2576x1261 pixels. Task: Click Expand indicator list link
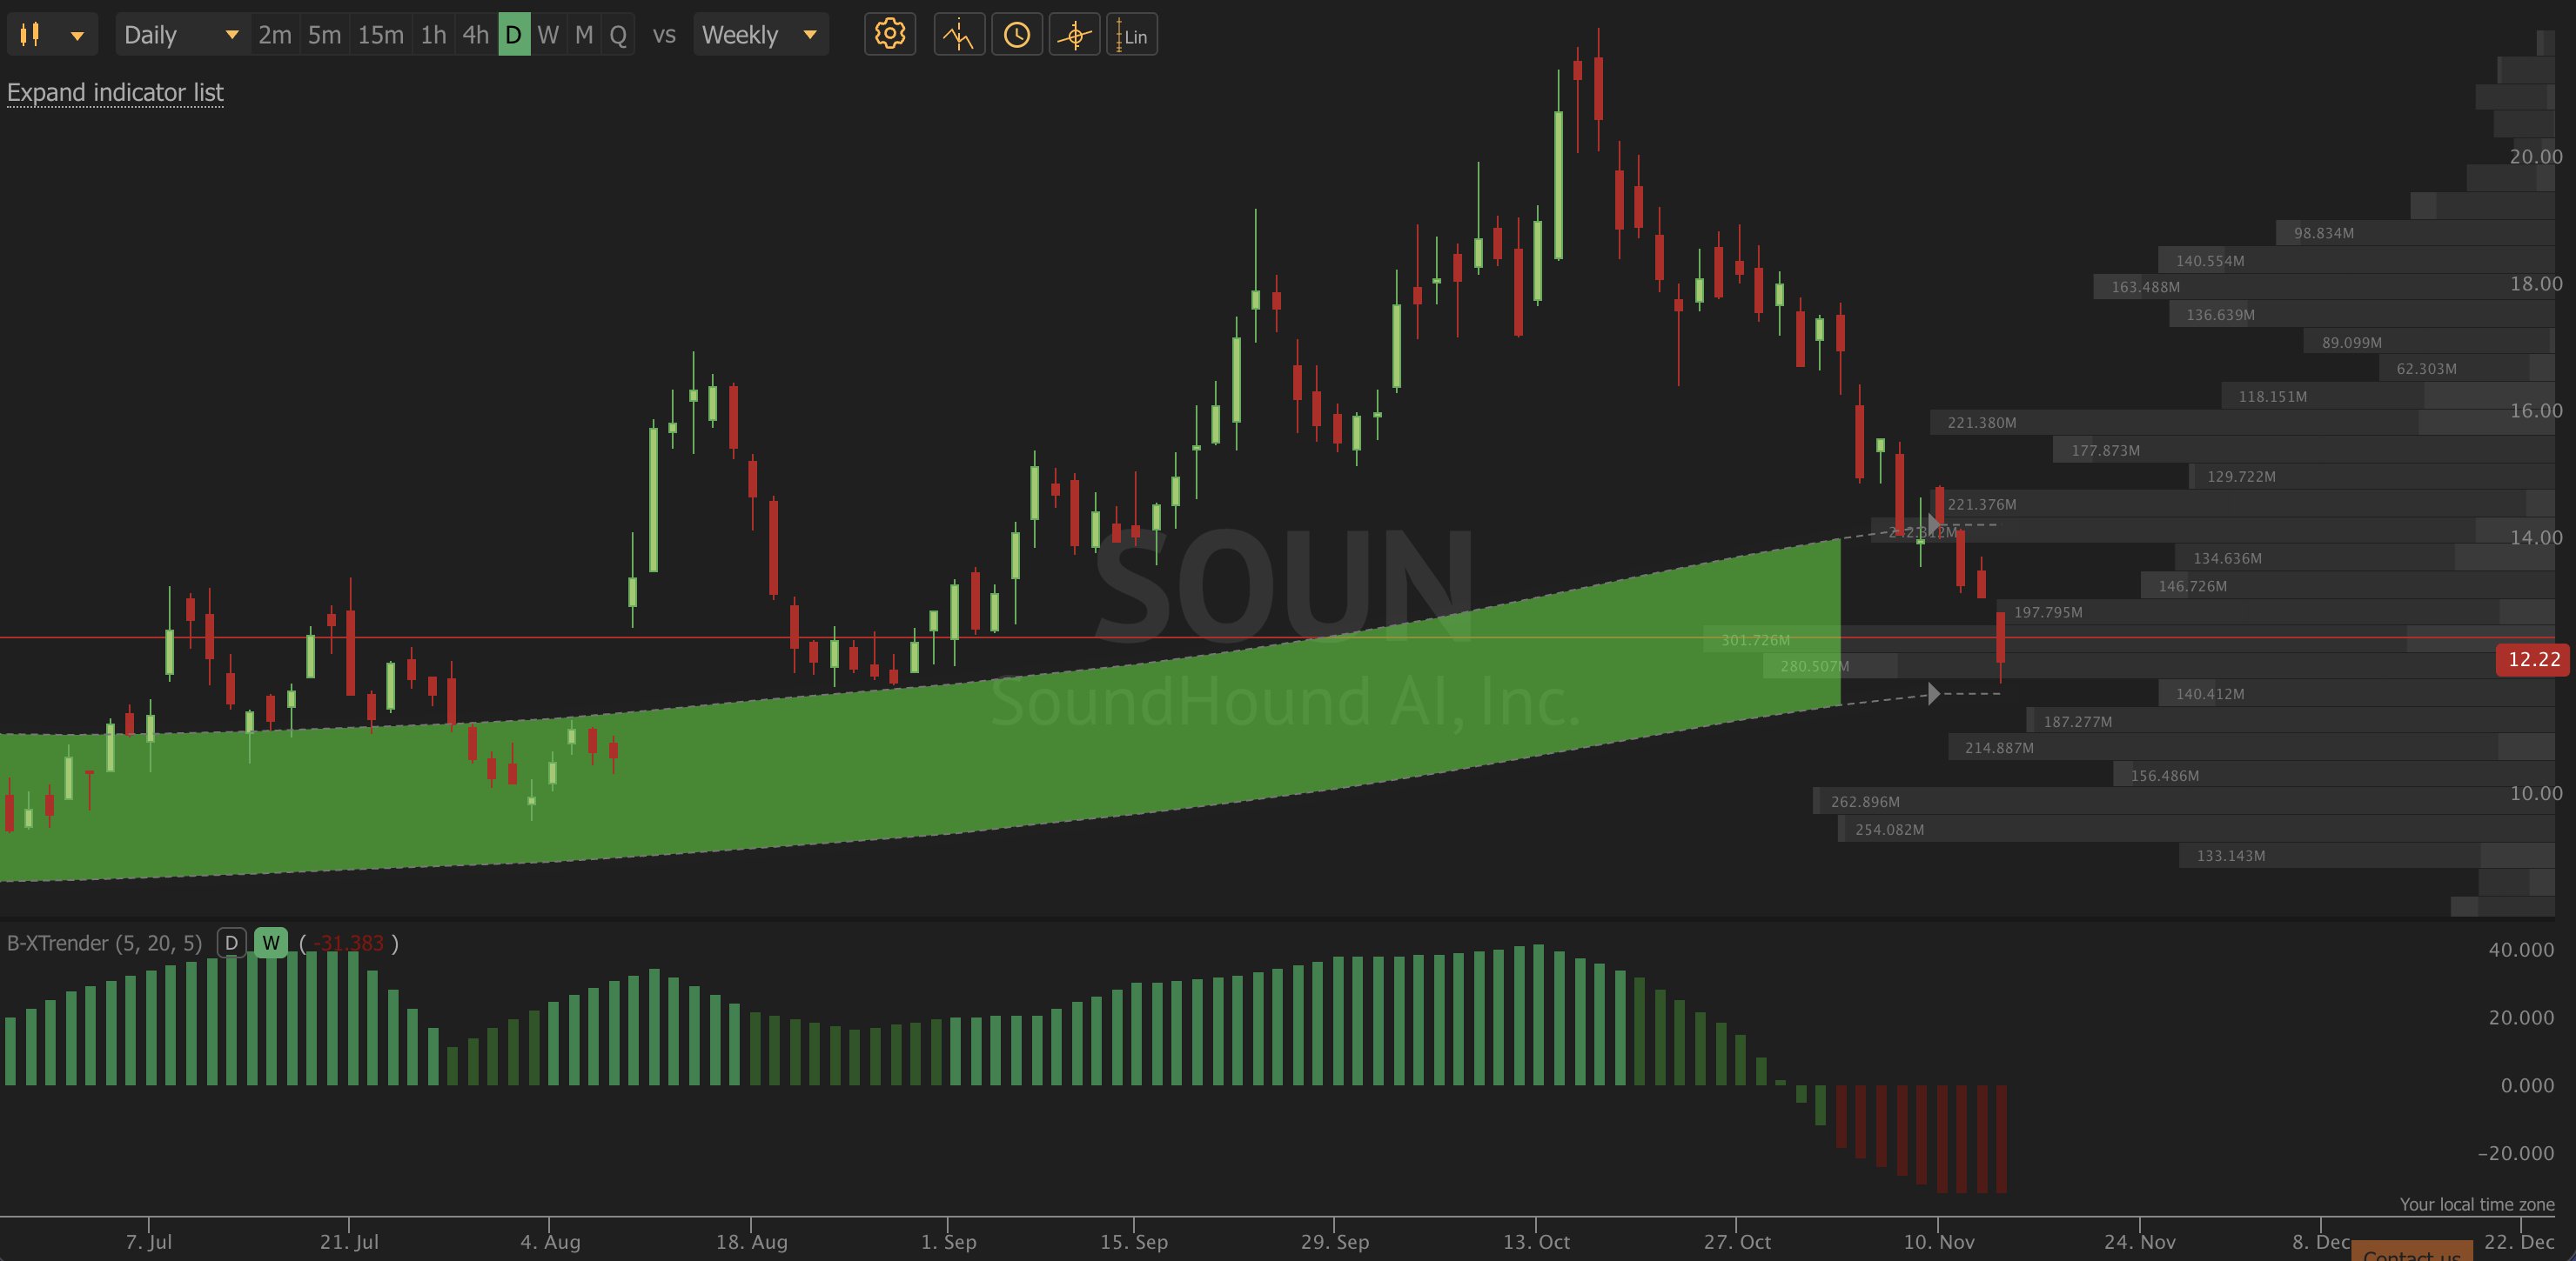pos(115,92)
